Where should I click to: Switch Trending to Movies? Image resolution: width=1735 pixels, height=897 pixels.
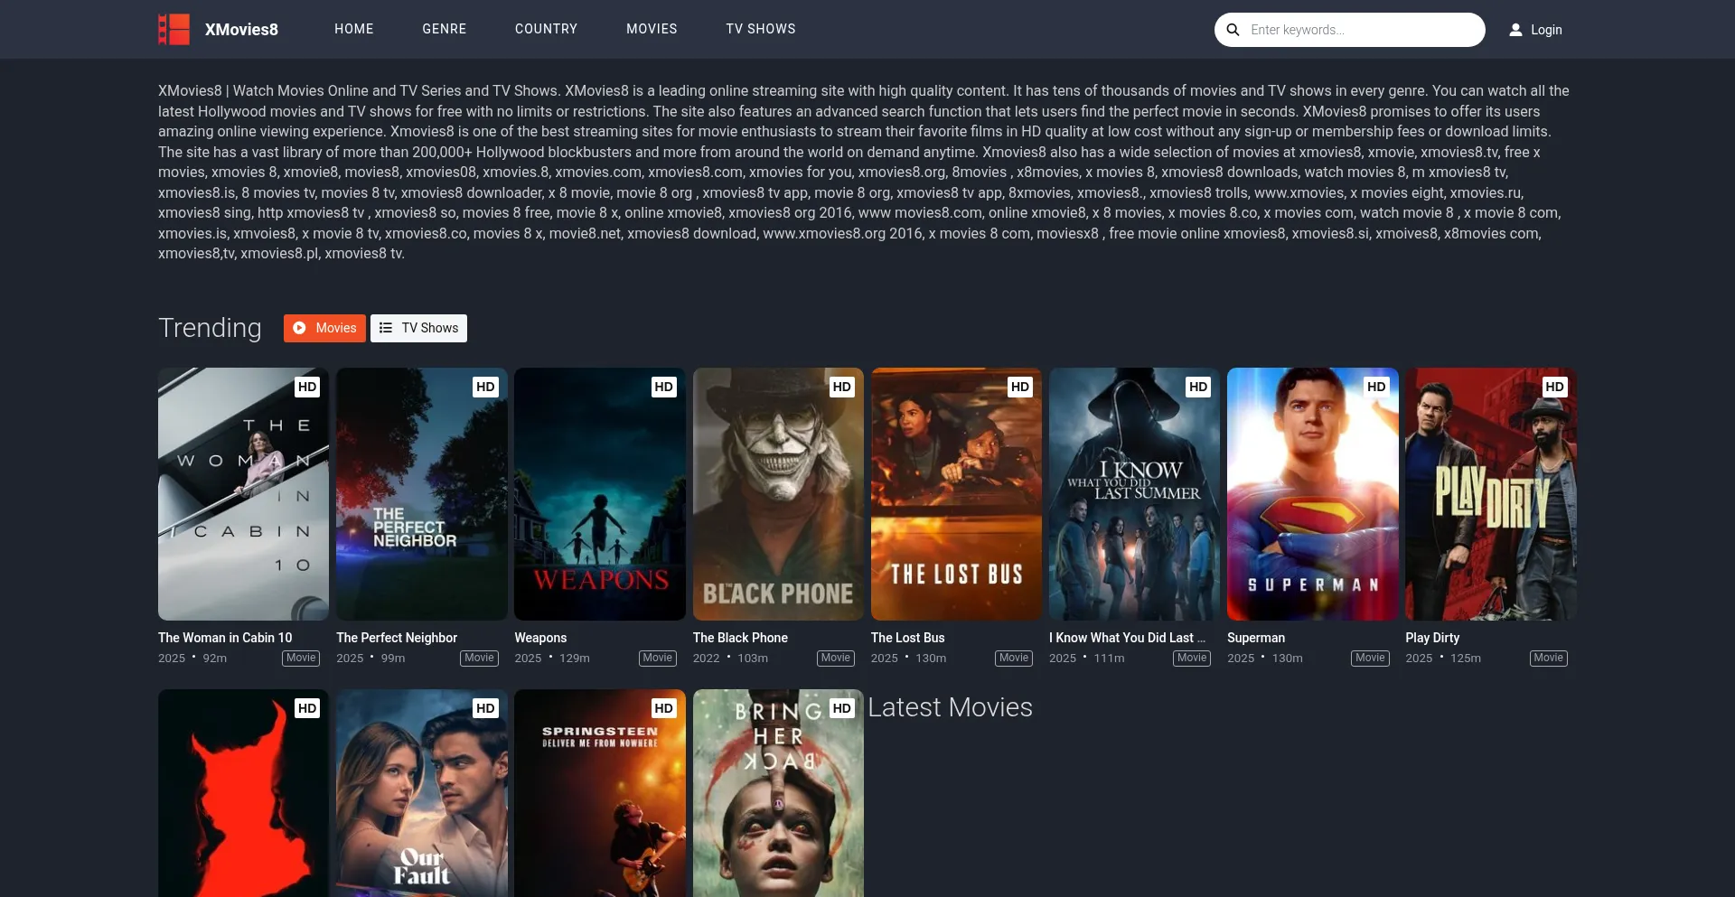point(324,328)
